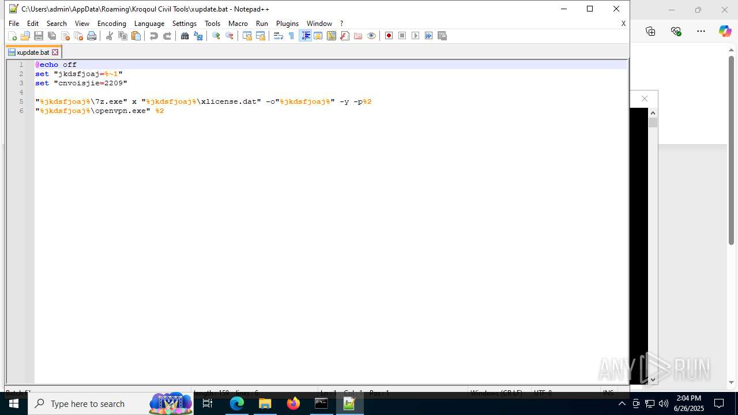
Task: Open Task View in the taskbar
Action: click(208, 403)
